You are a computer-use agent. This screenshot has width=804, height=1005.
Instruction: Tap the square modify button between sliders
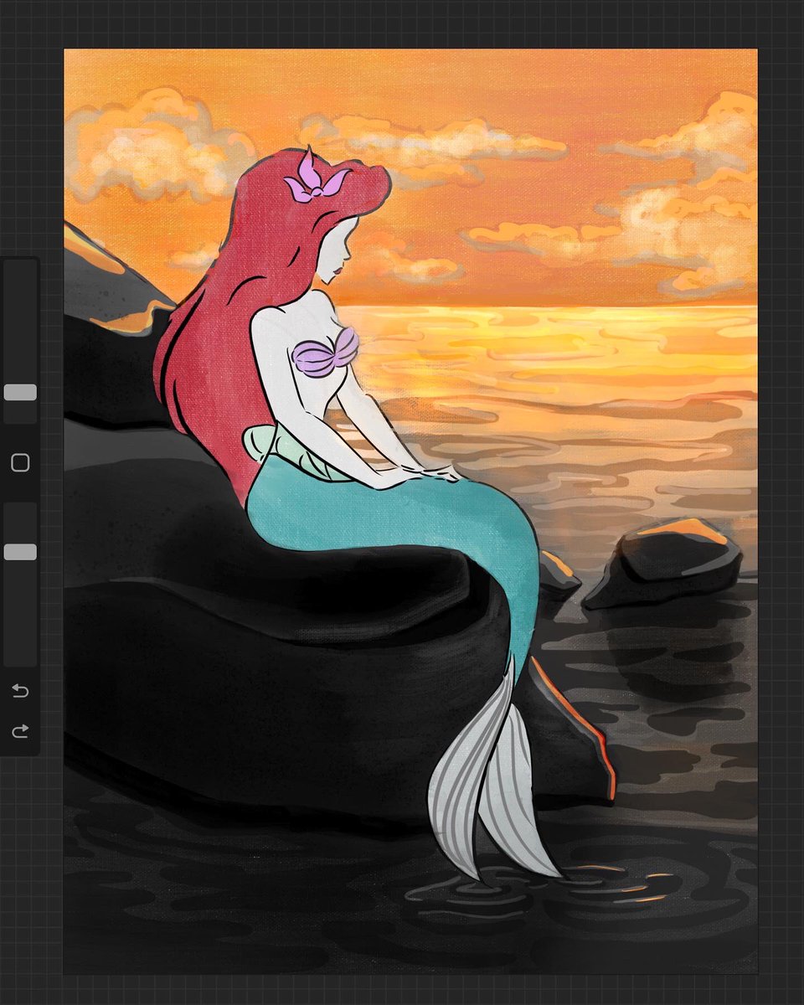point(20,463)
